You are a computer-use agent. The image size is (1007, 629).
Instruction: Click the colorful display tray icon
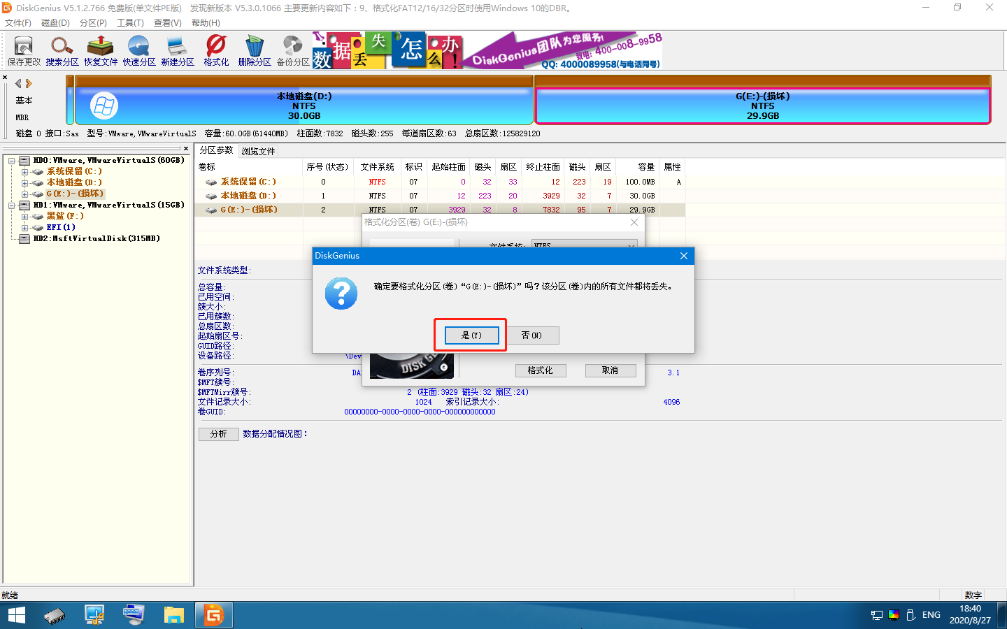click(x=894, y=615)
